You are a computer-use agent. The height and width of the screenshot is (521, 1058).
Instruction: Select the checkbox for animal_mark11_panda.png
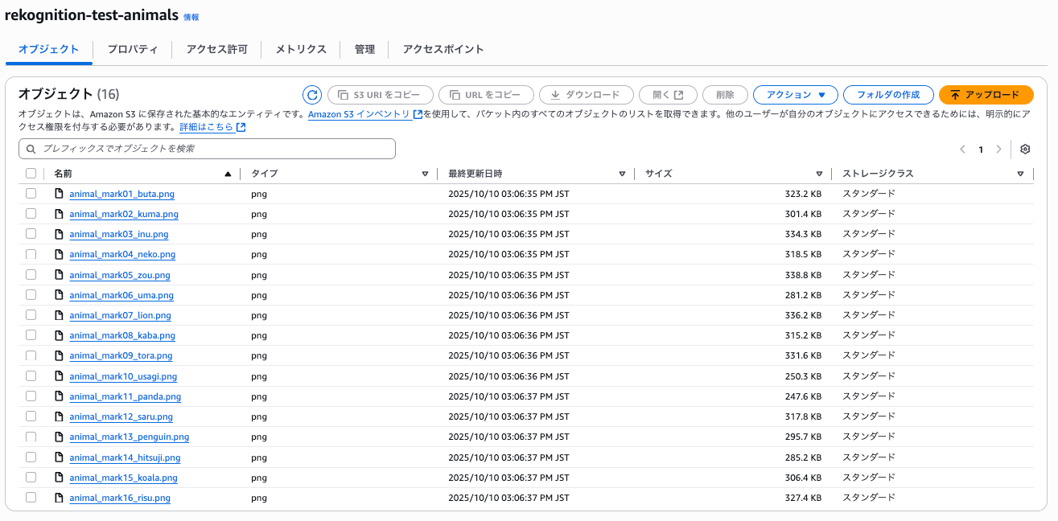[x=31, y=396]
